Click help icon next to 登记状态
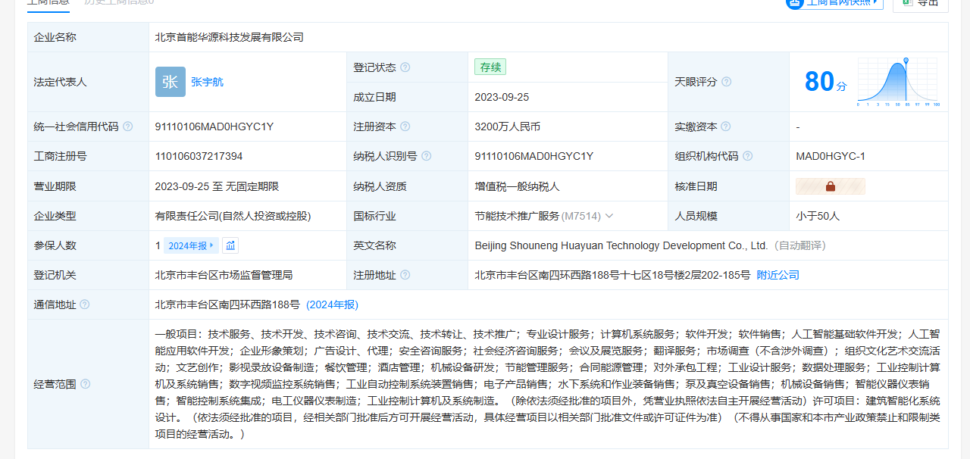The image size is (970, 459). (x=405, y=67)
